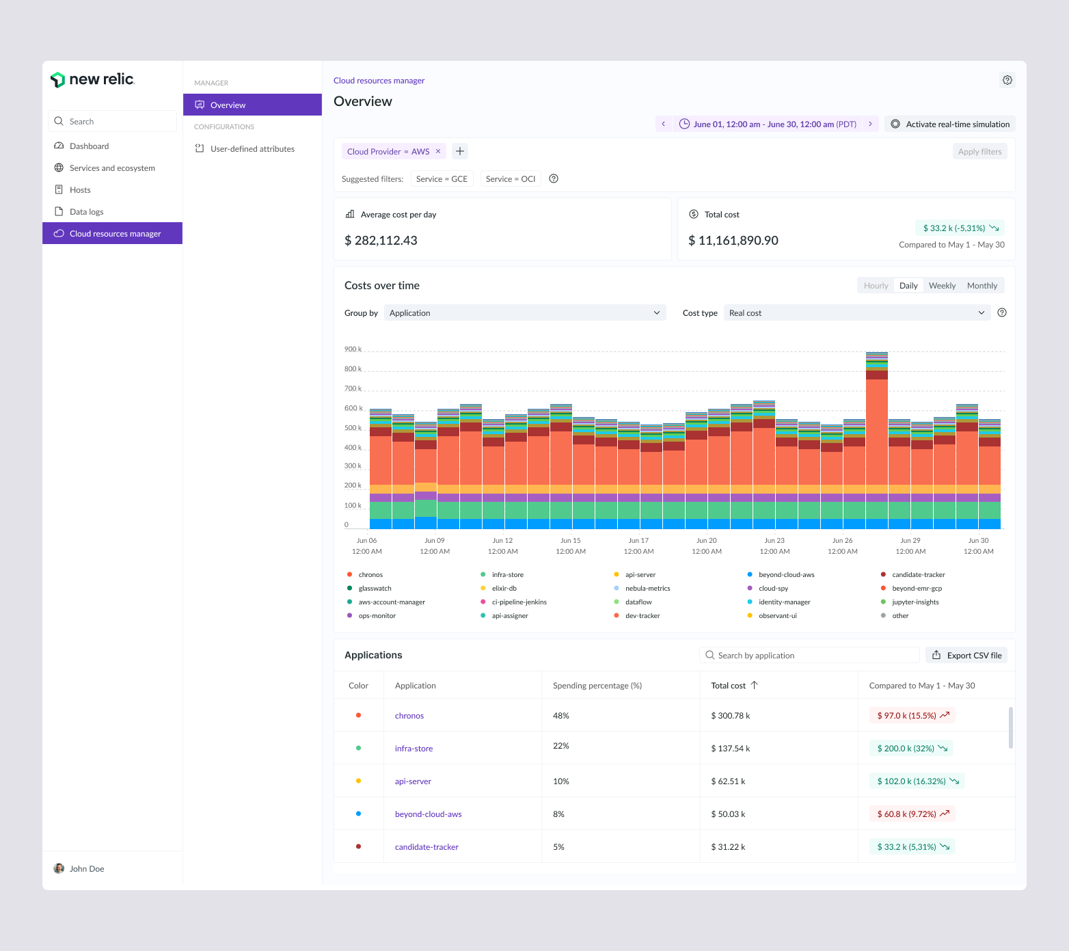This screenshot has width=1069, height=951.
Task: Open the June 01 - June 30 date picker
Action: (x=767, y=124)
